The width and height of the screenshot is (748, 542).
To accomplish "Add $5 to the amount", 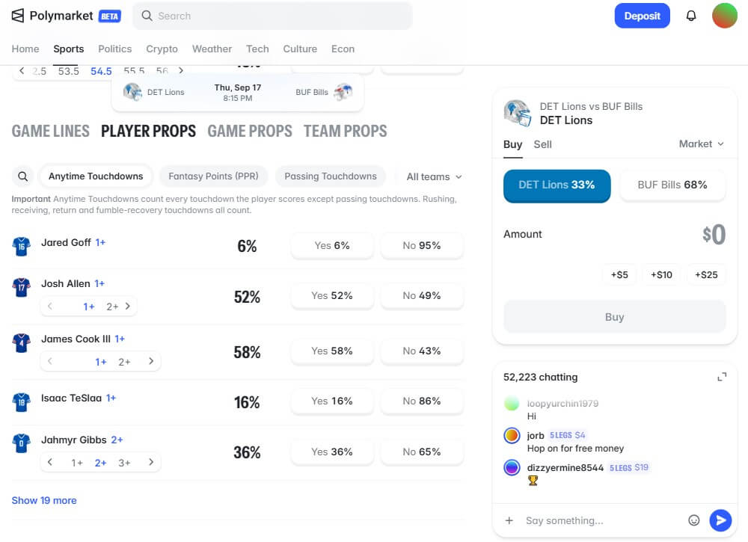I will (x=619, y=274).
